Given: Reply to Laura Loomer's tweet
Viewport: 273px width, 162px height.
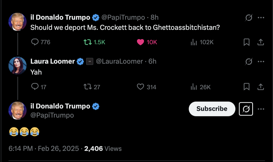Looking at the screenshot, I should (35, 87).
